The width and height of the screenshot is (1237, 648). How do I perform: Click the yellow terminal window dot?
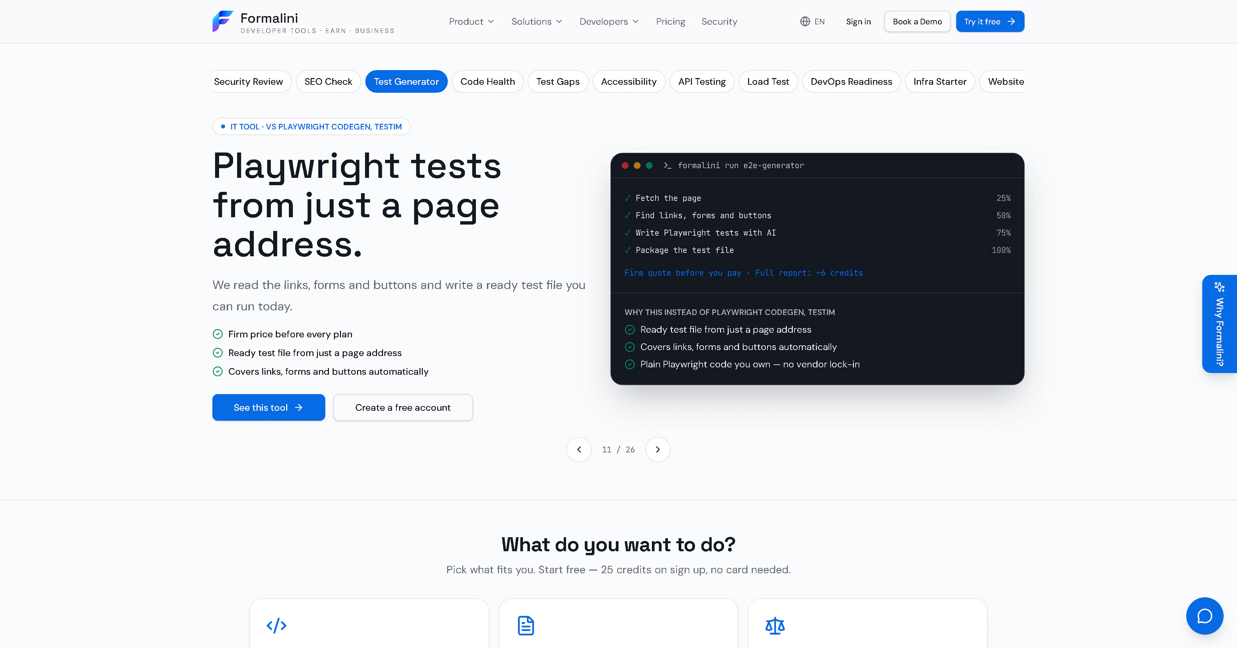pos(637,166)
